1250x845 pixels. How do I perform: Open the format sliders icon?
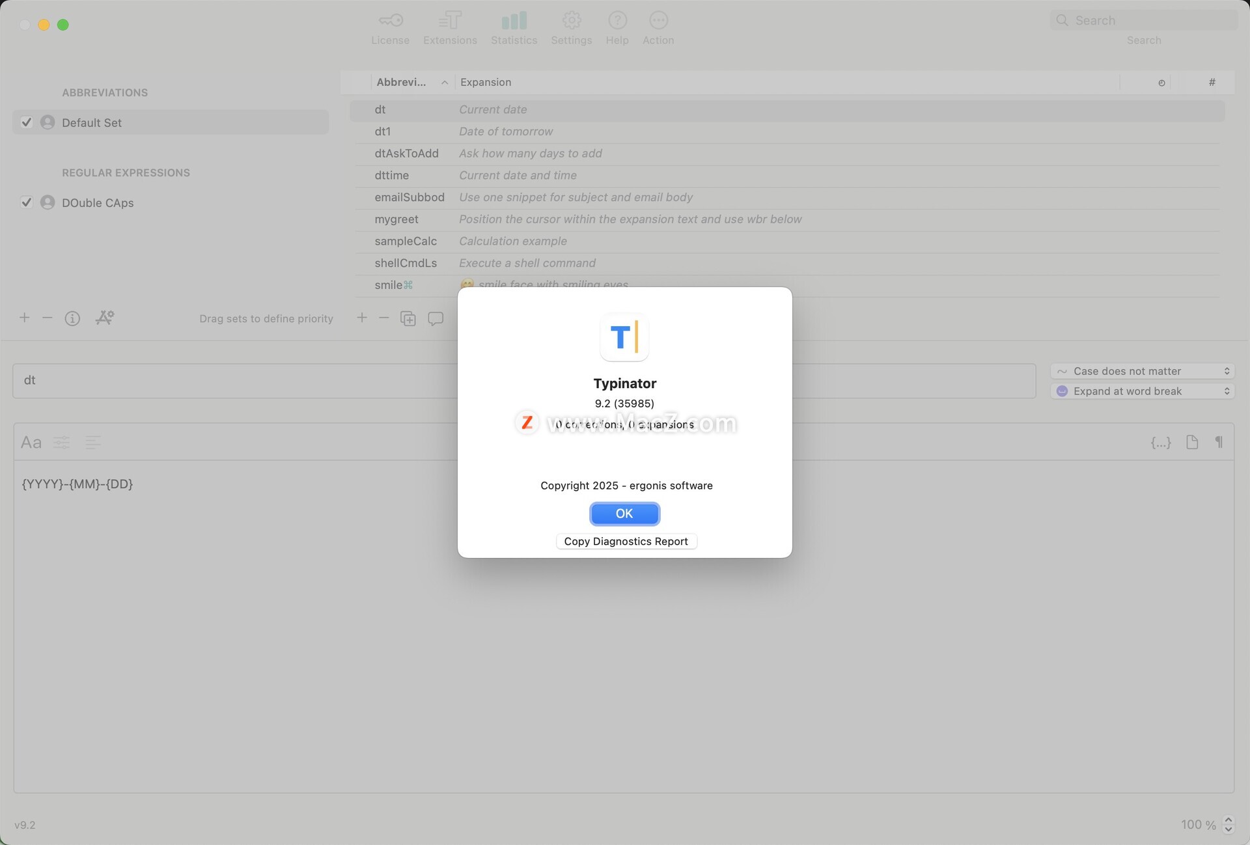(62, 443)
